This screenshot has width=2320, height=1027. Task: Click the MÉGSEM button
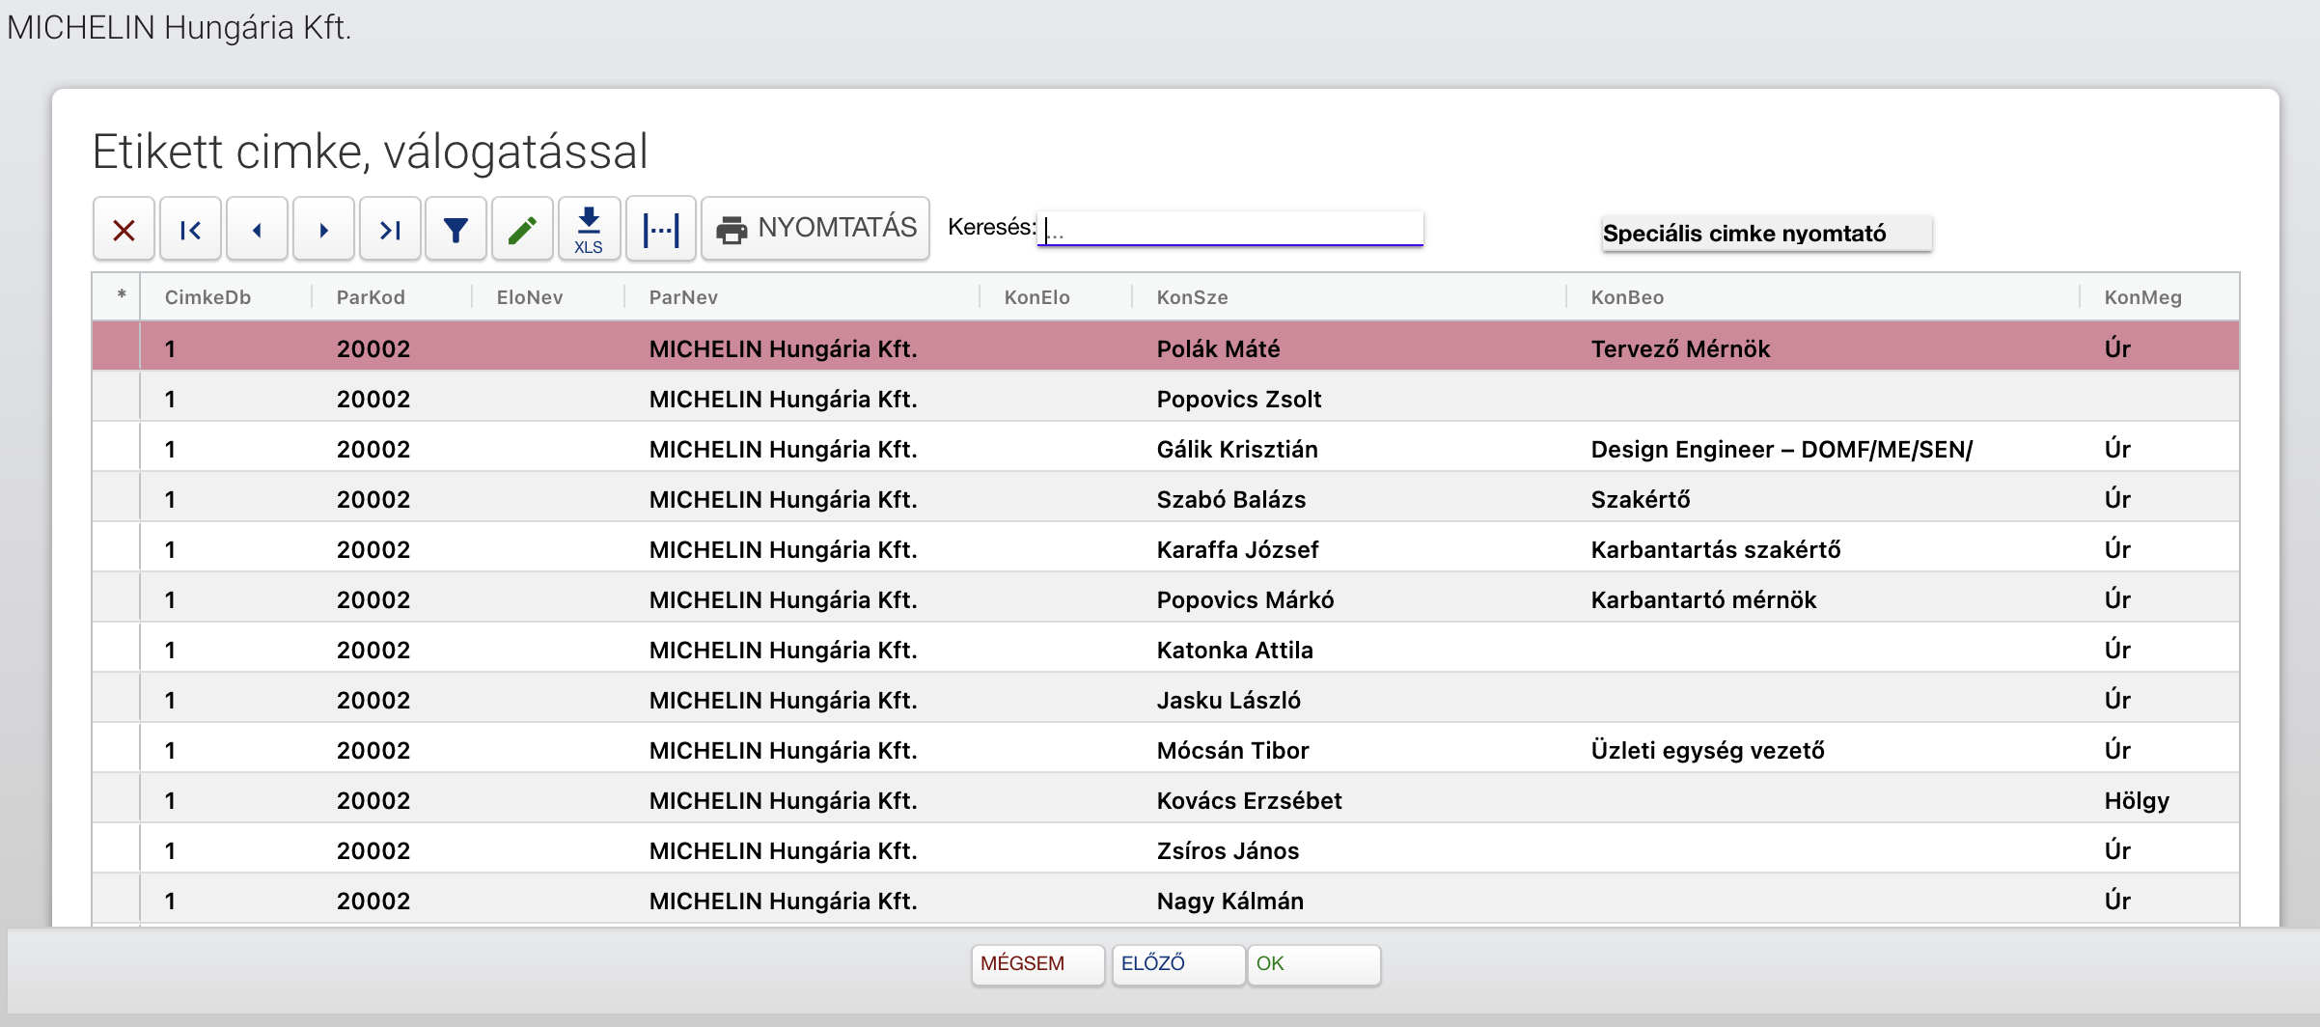[1037, 964]
